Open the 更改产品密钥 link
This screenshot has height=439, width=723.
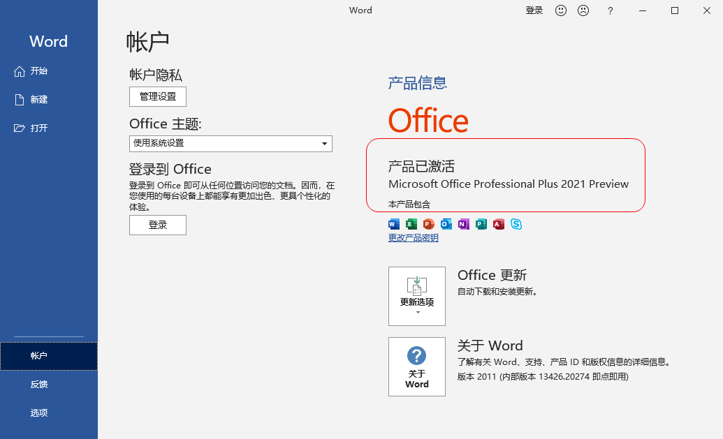click(x=413, y=238)
